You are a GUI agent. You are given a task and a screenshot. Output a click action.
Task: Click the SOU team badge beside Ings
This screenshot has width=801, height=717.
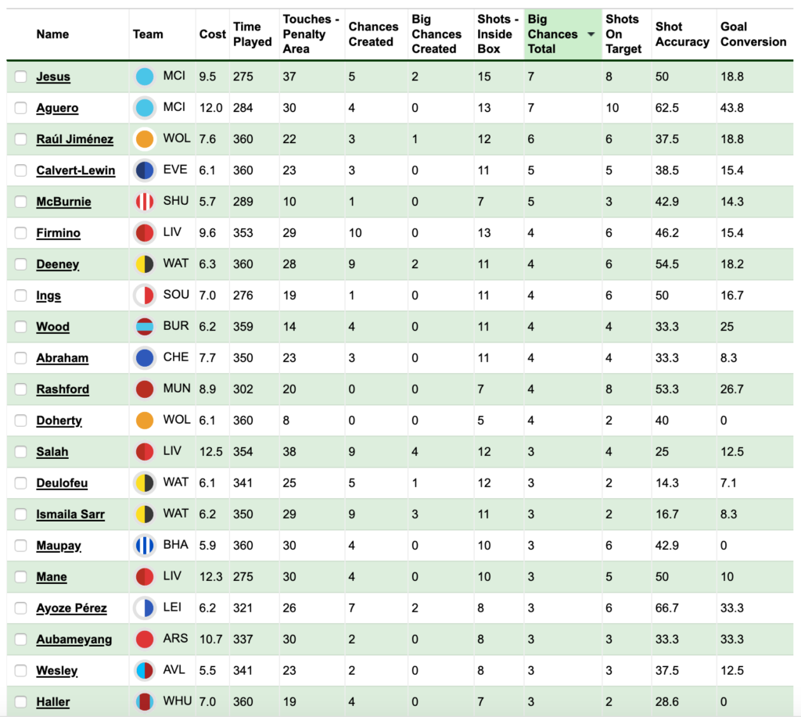tap(145, 296)
